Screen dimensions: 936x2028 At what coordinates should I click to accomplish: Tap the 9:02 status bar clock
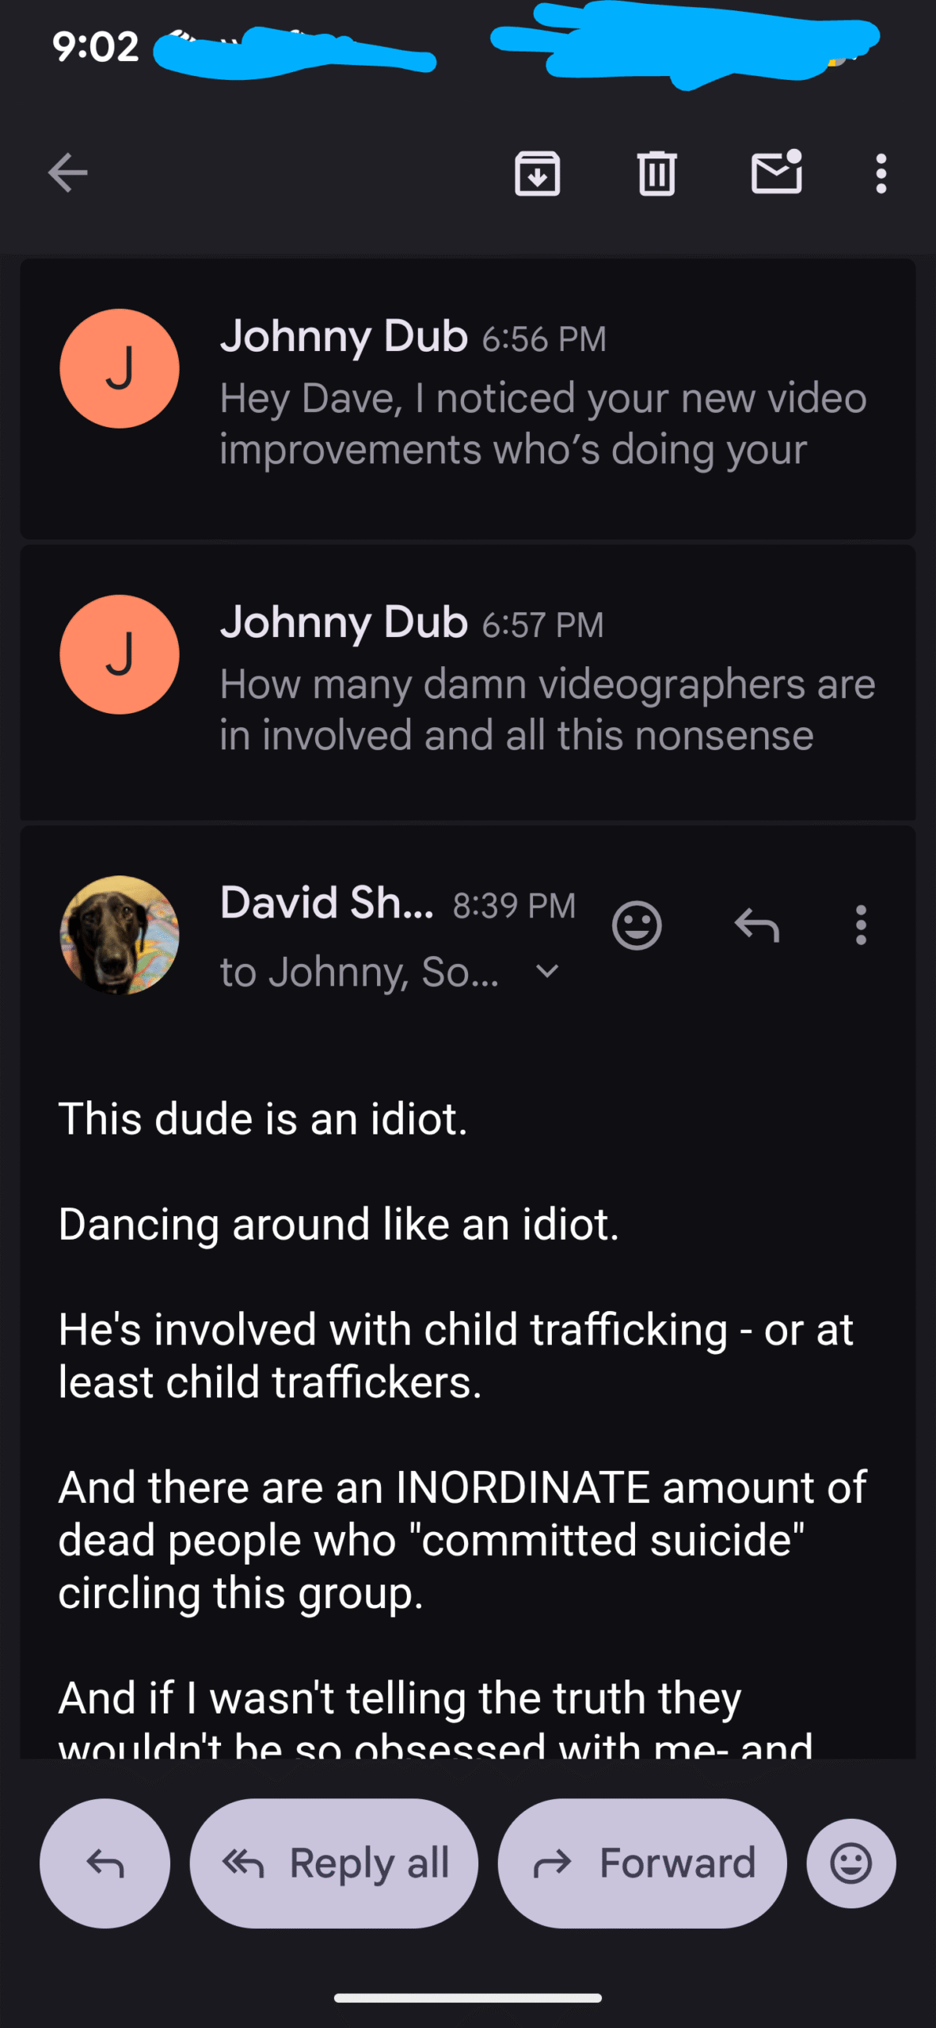pos(96,46)
